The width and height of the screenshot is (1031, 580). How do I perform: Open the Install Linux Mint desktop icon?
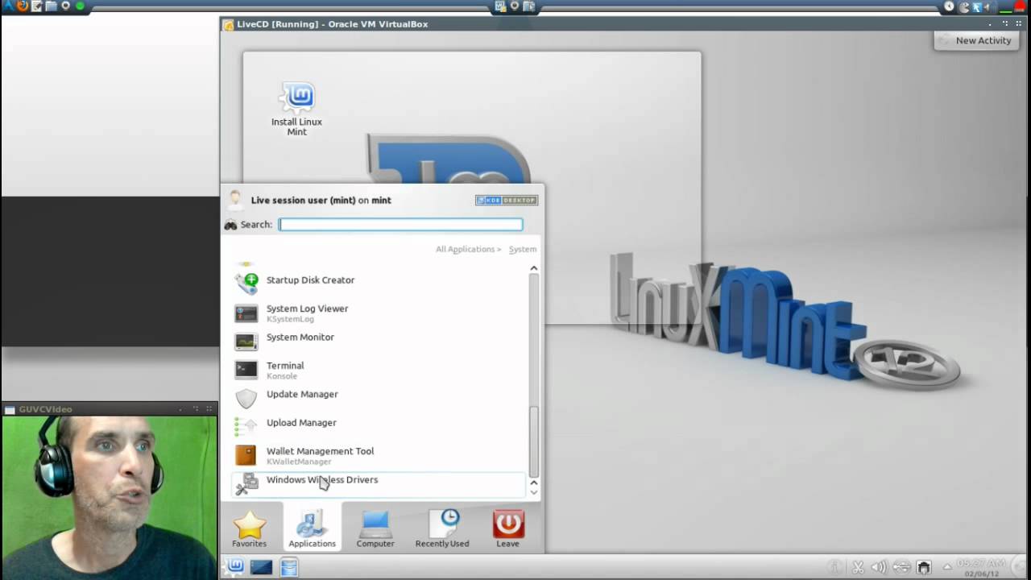click(296, 109)
